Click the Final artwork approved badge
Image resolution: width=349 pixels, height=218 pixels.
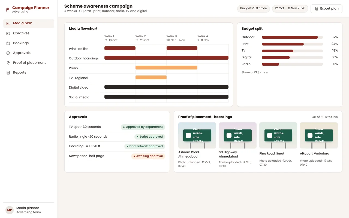click(145, 146)
